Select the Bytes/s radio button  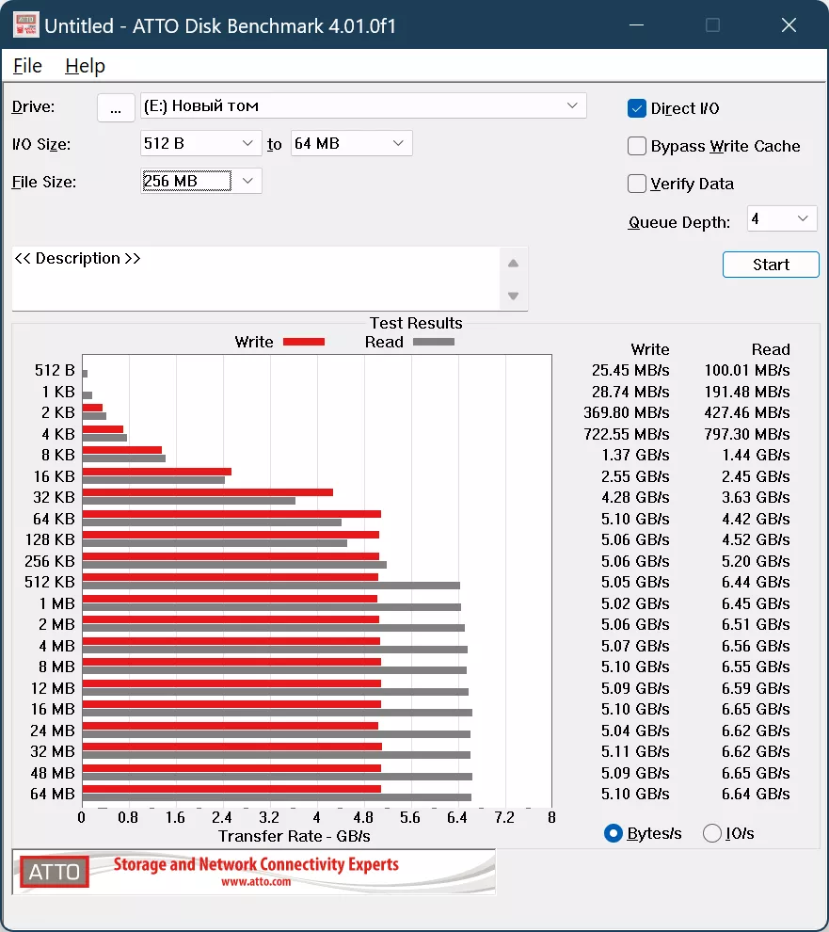point(613,833)
